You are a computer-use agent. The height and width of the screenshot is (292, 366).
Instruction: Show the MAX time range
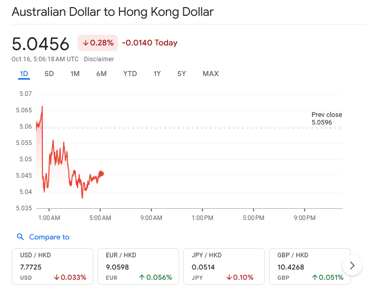coord(210,74)
